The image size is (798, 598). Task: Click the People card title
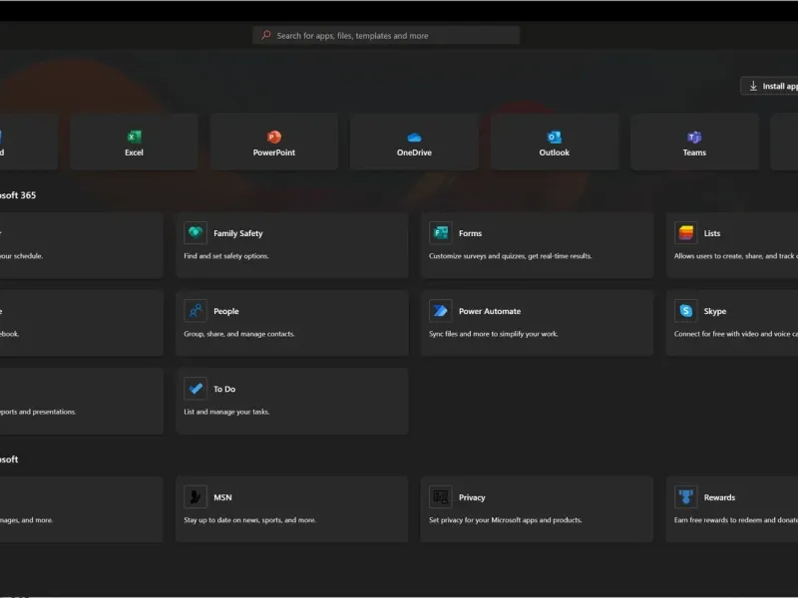click(x=226, y=311)
